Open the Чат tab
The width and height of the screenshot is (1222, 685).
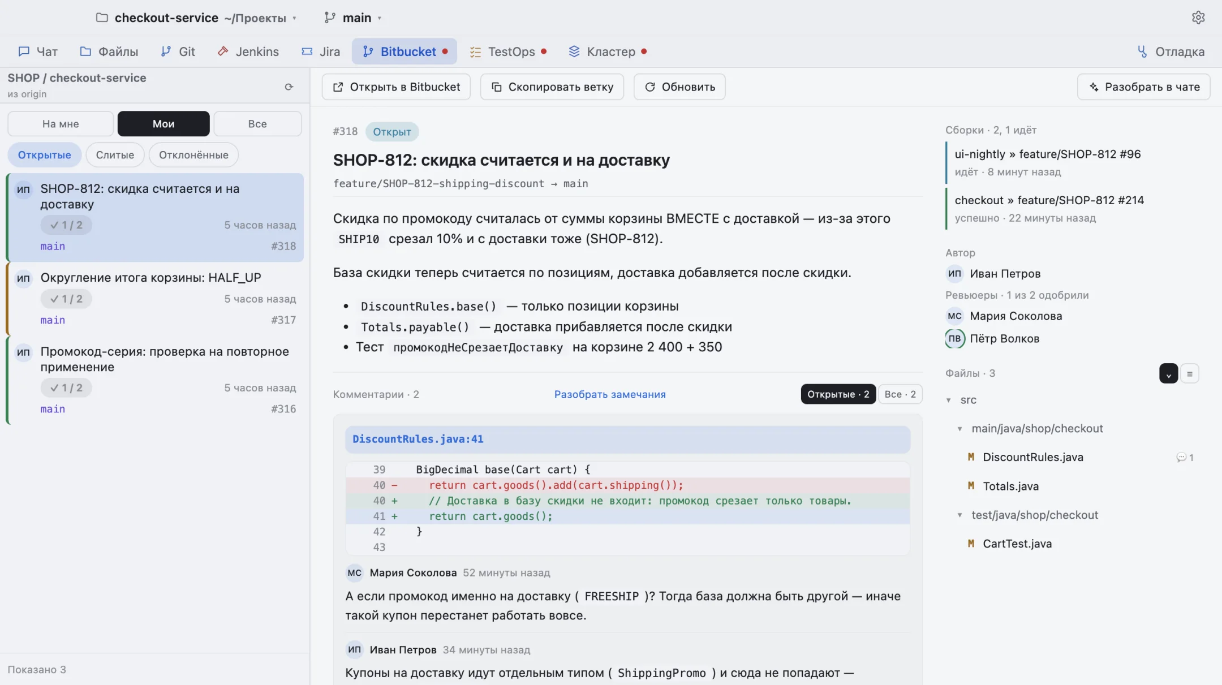click(38, 51)
